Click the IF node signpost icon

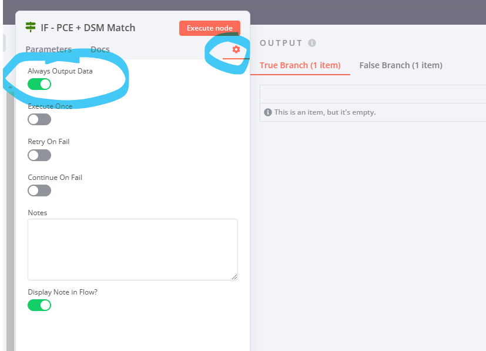(31, 27)
